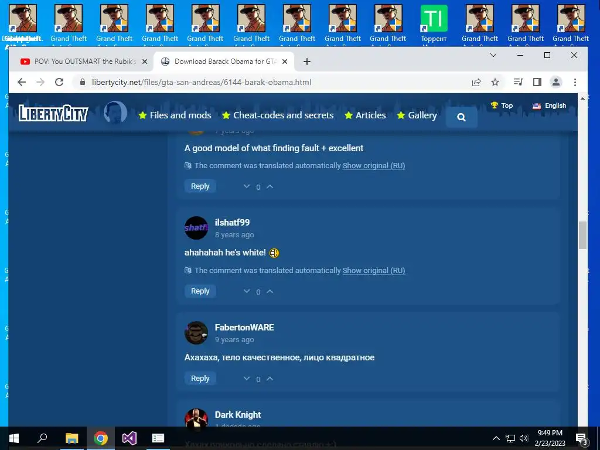The width and height of the screenshot is (600, 450).
Task: Toggle the Chrome side panel
Action: pos(537,82)
